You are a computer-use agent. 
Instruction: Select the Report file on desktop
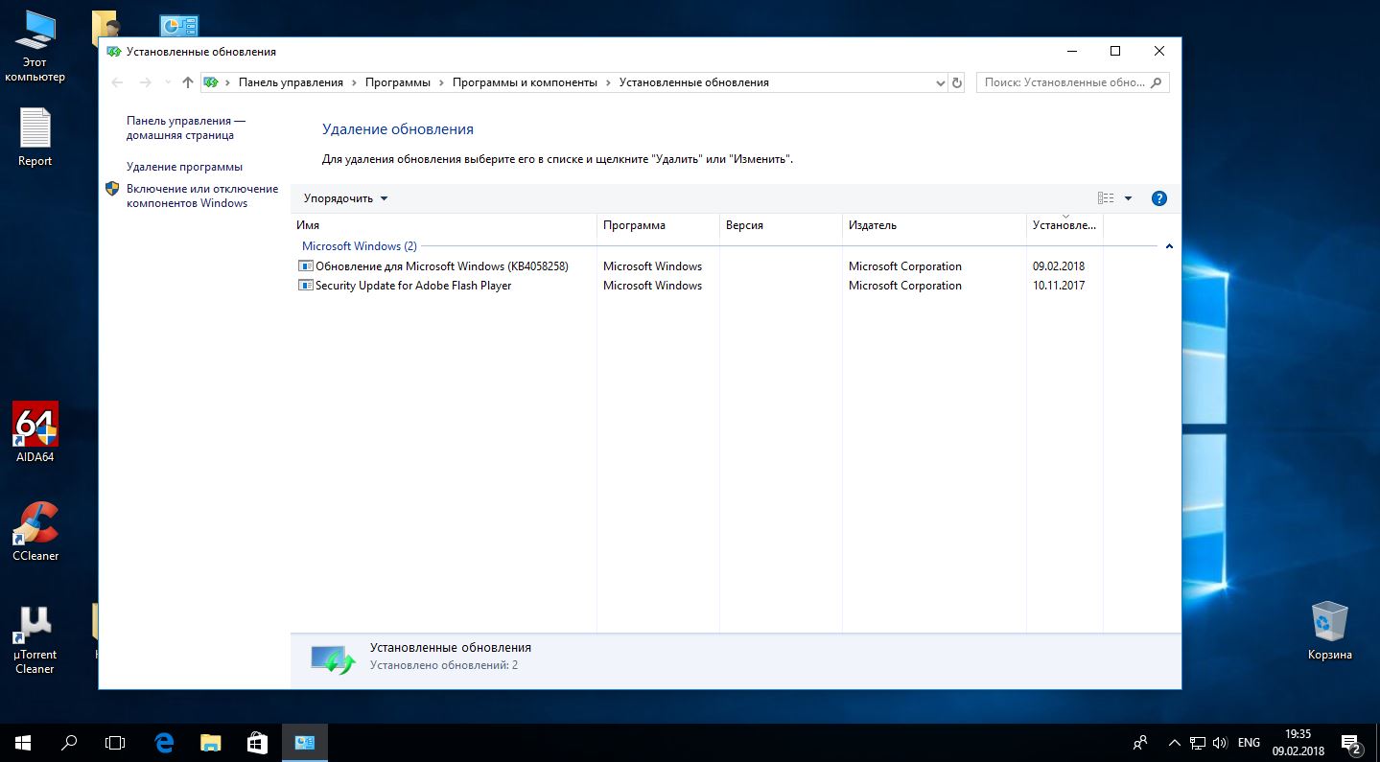pyautogui.click(x=35, y=137)
